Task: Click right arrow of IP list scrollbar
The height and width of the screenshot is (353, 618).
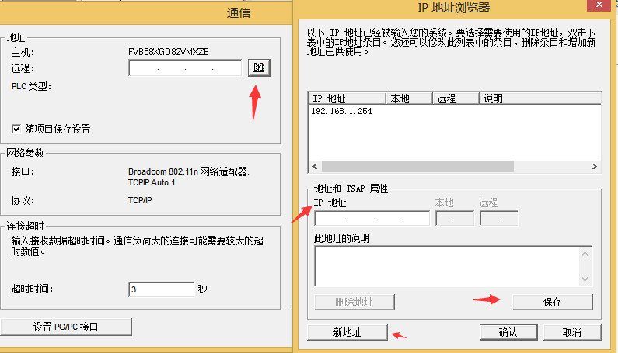Action: click(x=595, y=167)
